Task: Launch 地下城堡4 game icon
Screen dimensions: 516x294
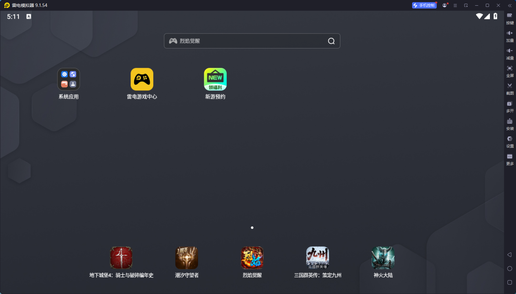Action: (x=121, y=258)
